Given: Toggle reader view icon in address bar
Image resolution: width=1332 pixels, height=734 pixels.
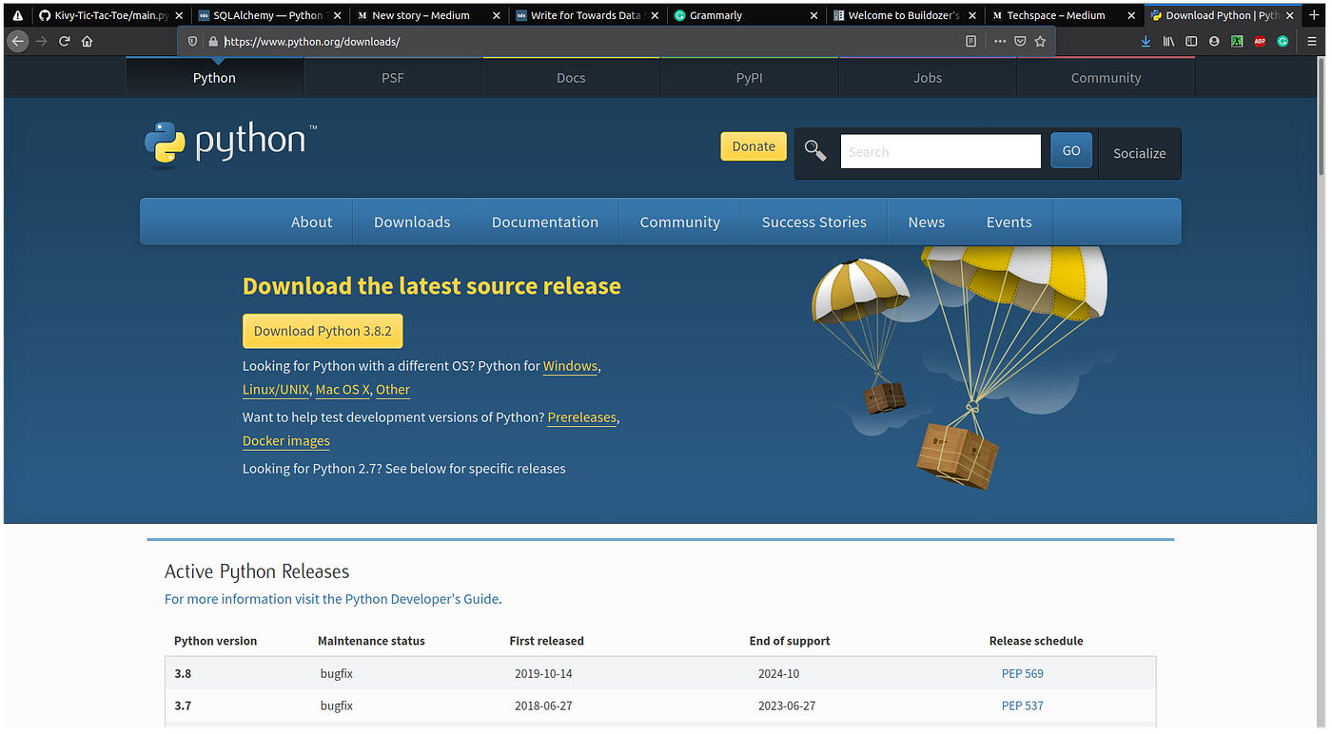Looking at the screenshot, I should point(970,42).
